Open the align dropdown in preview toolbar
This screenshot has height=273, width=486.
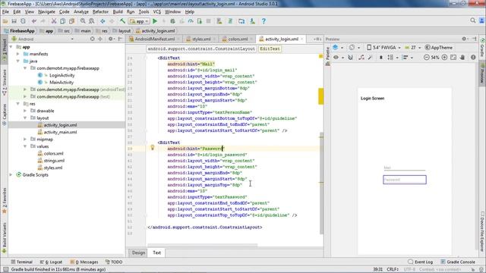(407, 58)
